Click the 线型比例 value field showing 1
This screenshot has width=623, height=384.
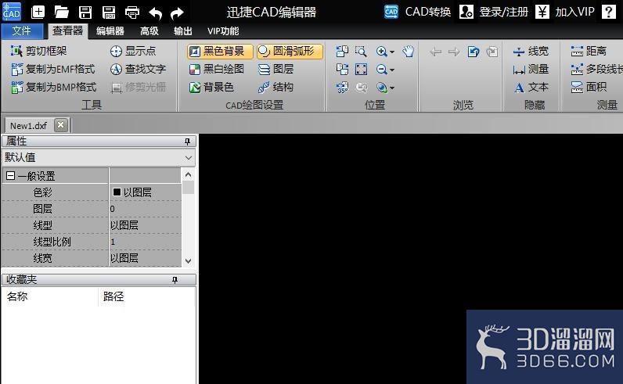pyautogui.click(x=146, y=242)
